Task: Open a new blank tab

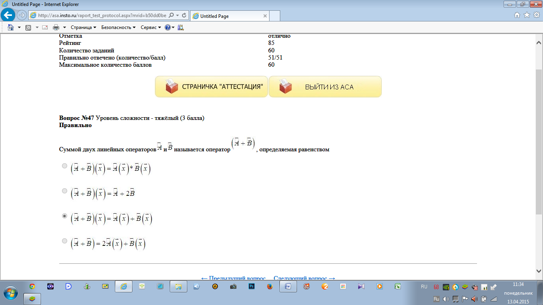Action: coord(275,16)
